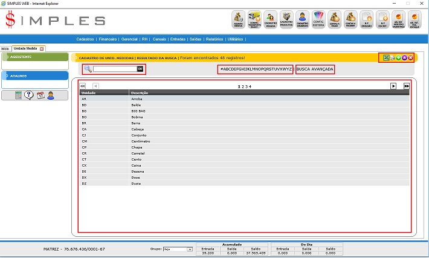Click the question mark help icon

pyautogui.click(x=29, y=95)
